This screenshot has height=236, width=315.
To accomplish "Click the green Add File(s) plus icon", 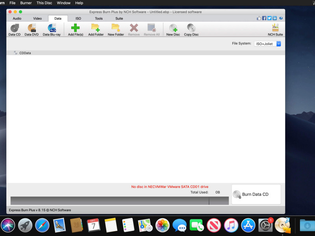I will 75,28.
